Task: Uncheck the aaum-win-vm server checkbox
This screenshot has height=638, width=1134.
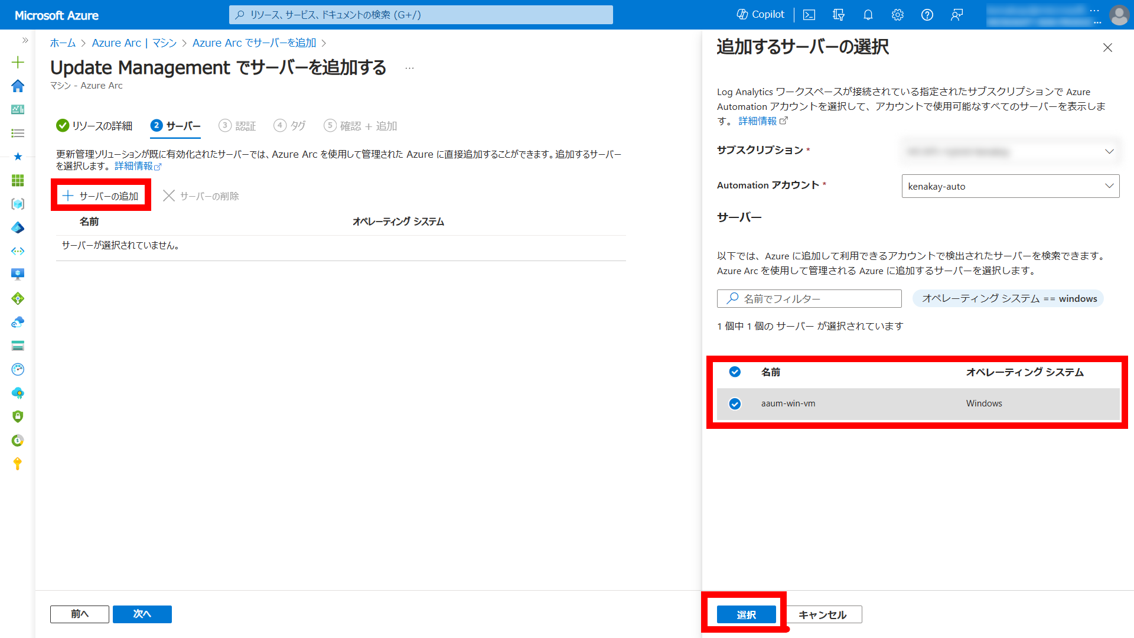Action: [735, 403]
